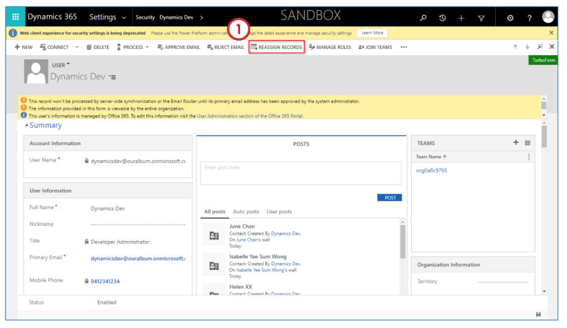This screenshot has width=567, height=328.
Task: Open the org0a8c9765 team link
Action: coord(431,170)
